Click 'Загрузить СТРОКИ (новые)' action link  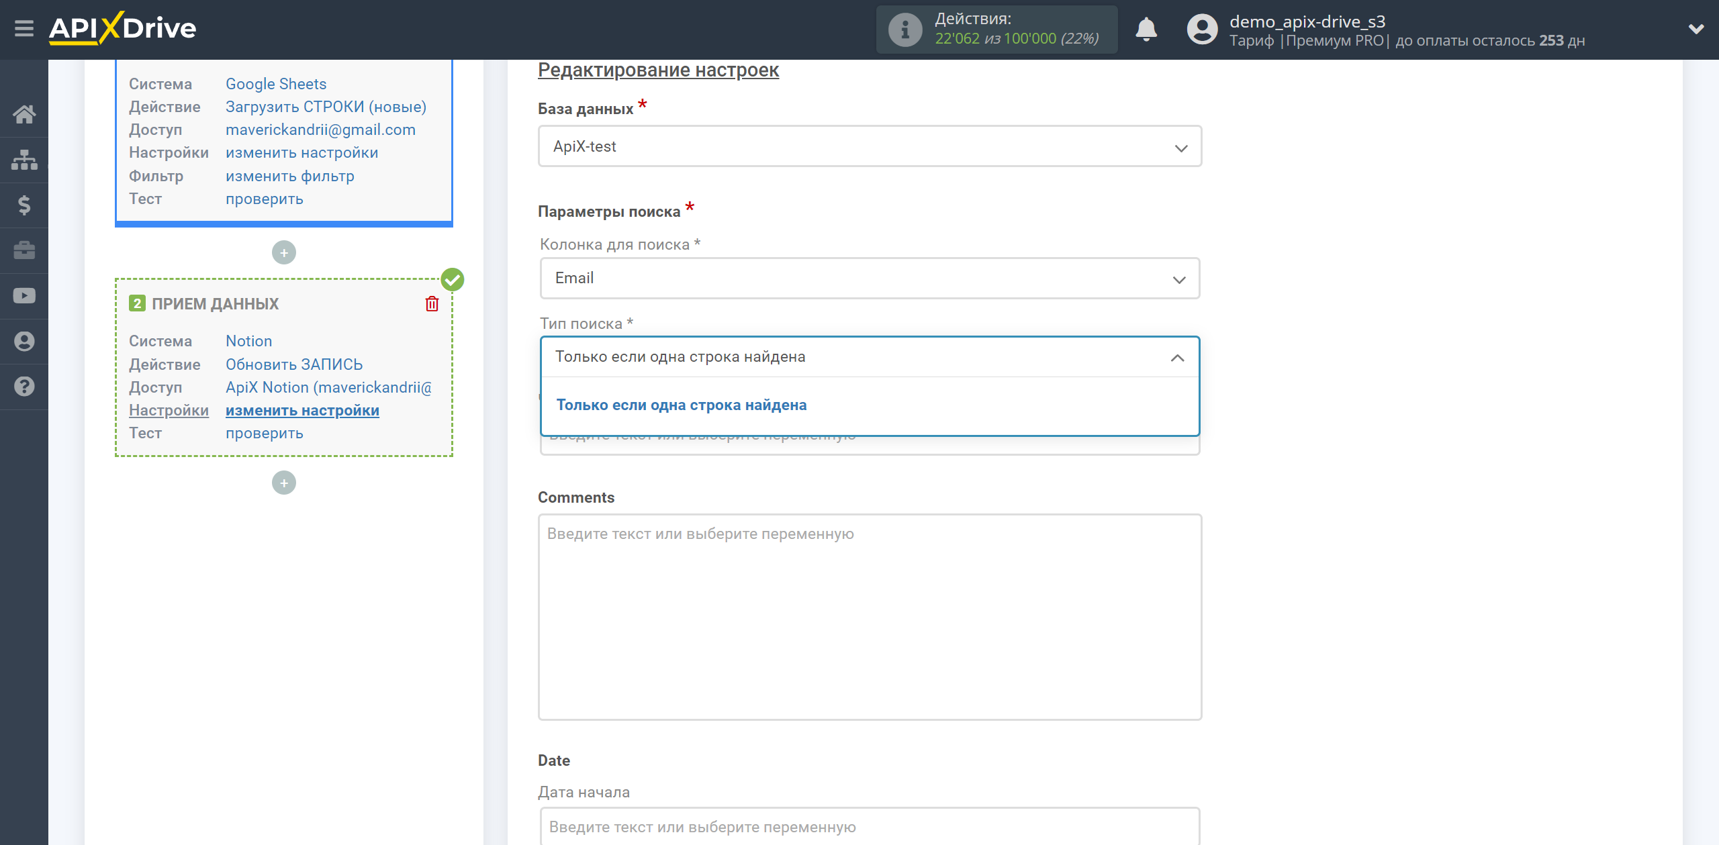click(x=326, y=107)
